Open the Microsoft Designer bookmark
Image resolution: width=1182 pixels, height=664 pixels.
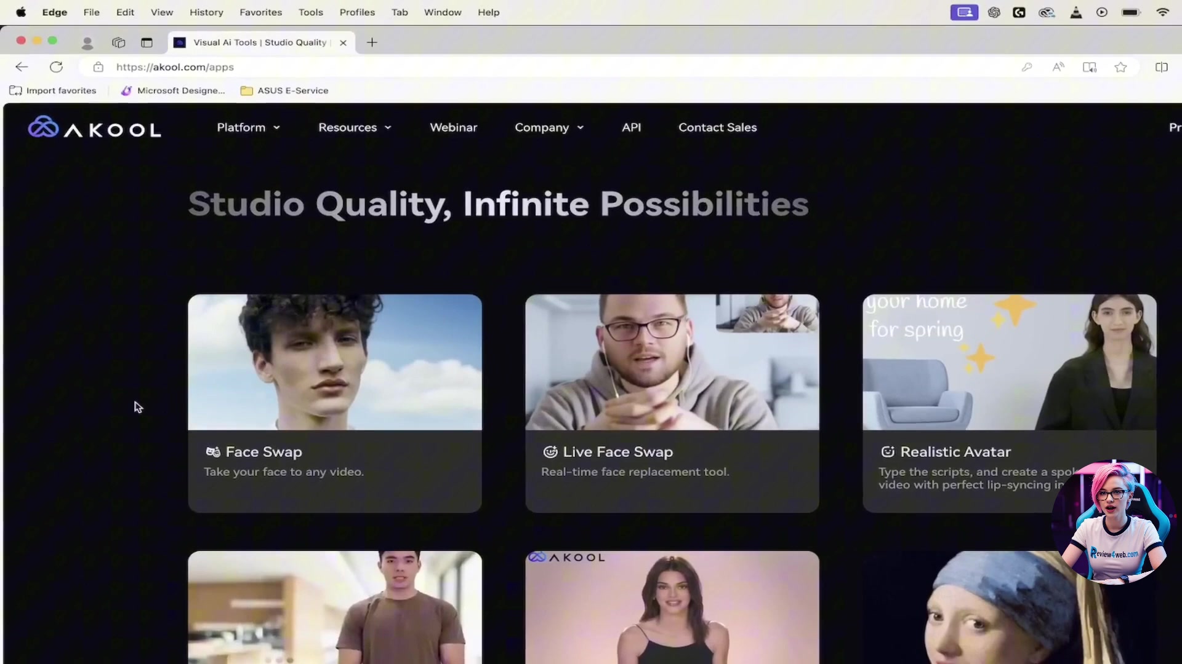pos(174,90)
